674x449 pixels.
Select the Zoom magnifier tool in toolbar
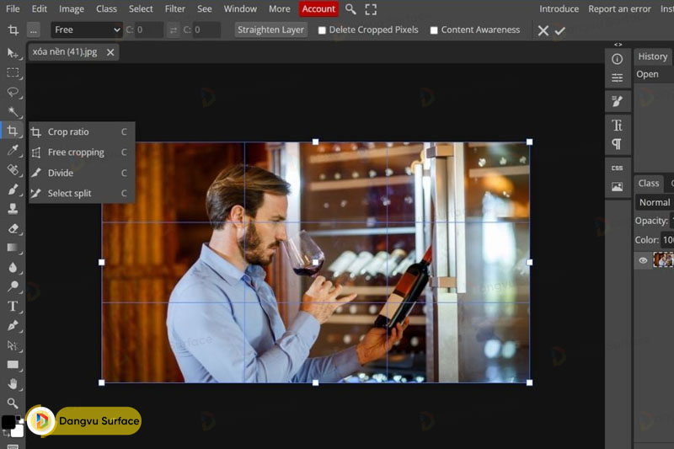point(13,403)
